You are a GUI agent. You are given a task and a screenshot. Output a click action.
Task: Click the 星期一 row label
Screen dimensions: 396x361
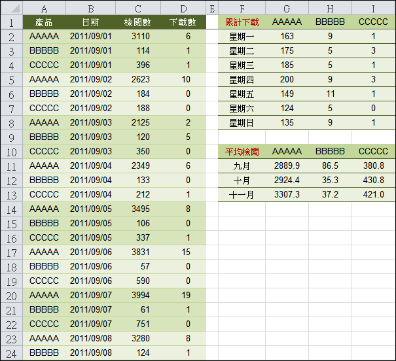pyautogui.click(x=242, y=37)
